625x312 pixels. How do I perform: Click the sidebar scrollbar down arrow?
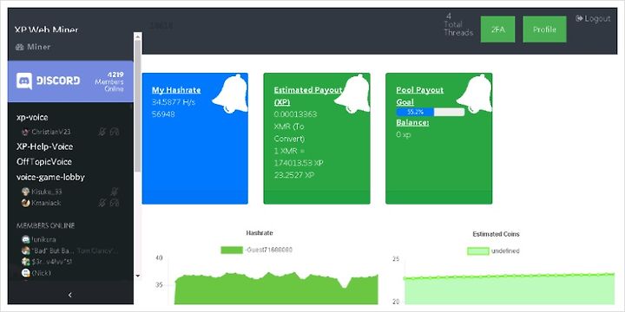point(137,276)
